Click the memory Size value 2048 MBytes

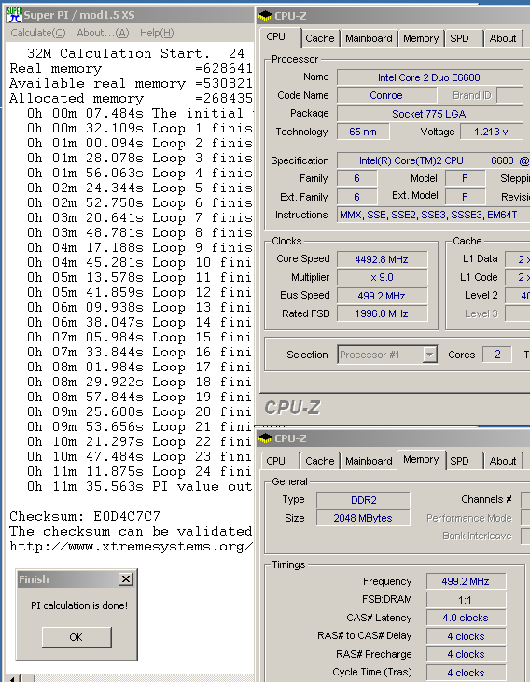pos(363,518)
